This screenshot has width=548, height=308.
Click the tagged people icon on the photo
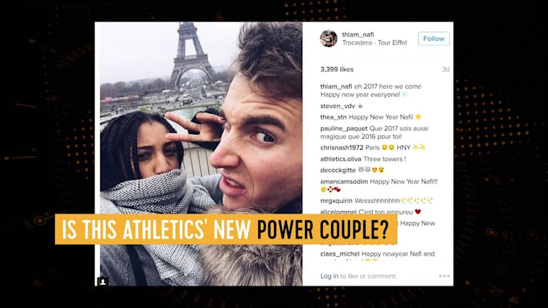pyautogui.click(x=102, y=281)
